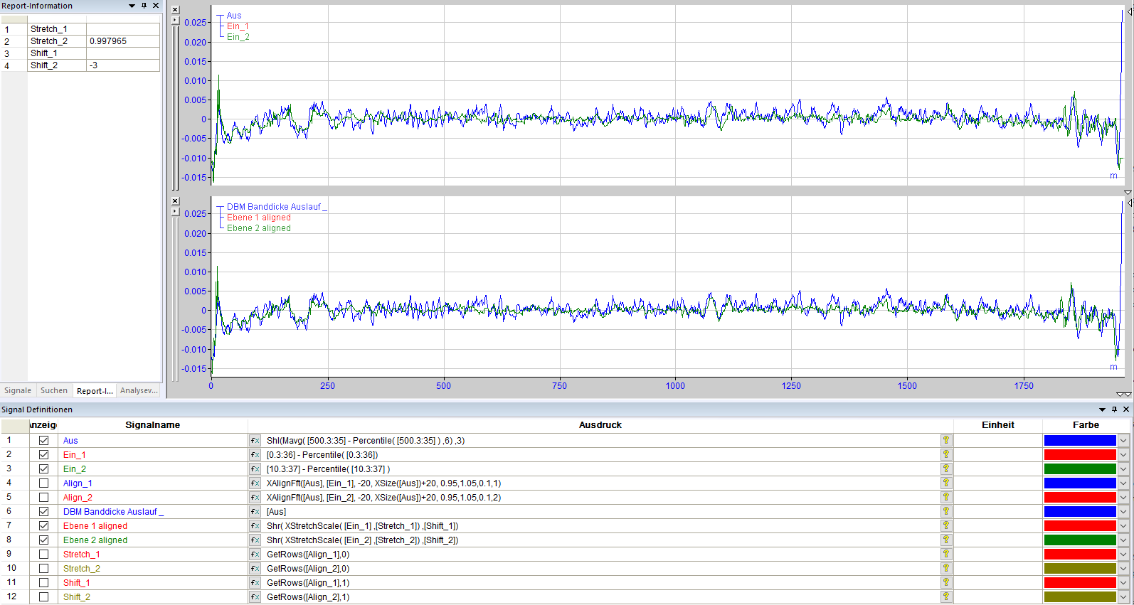The image size is (1134, 605).
Task: Check the Shift_2 display checkbox
Action: pos(44,597)
